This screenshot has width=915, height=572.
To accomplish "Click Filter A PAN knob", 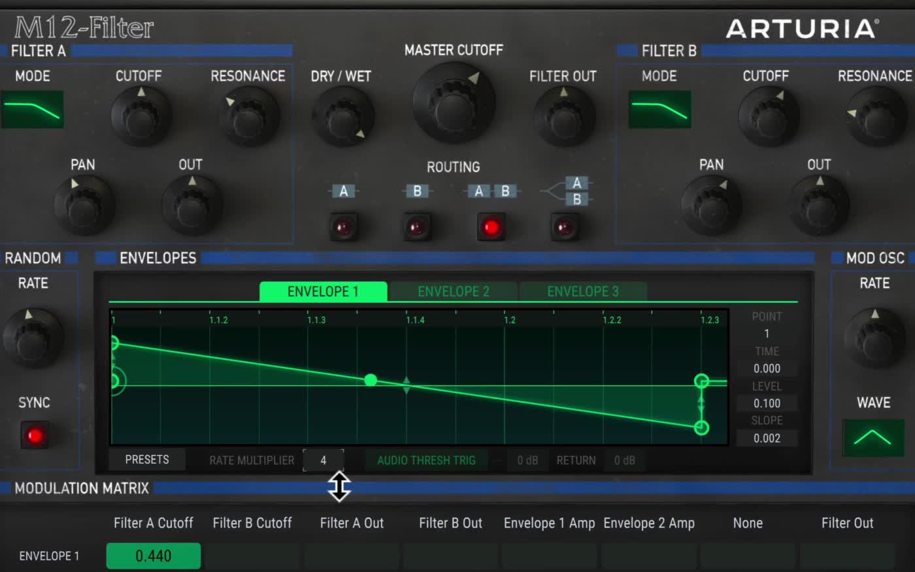I will click(84, 205).
